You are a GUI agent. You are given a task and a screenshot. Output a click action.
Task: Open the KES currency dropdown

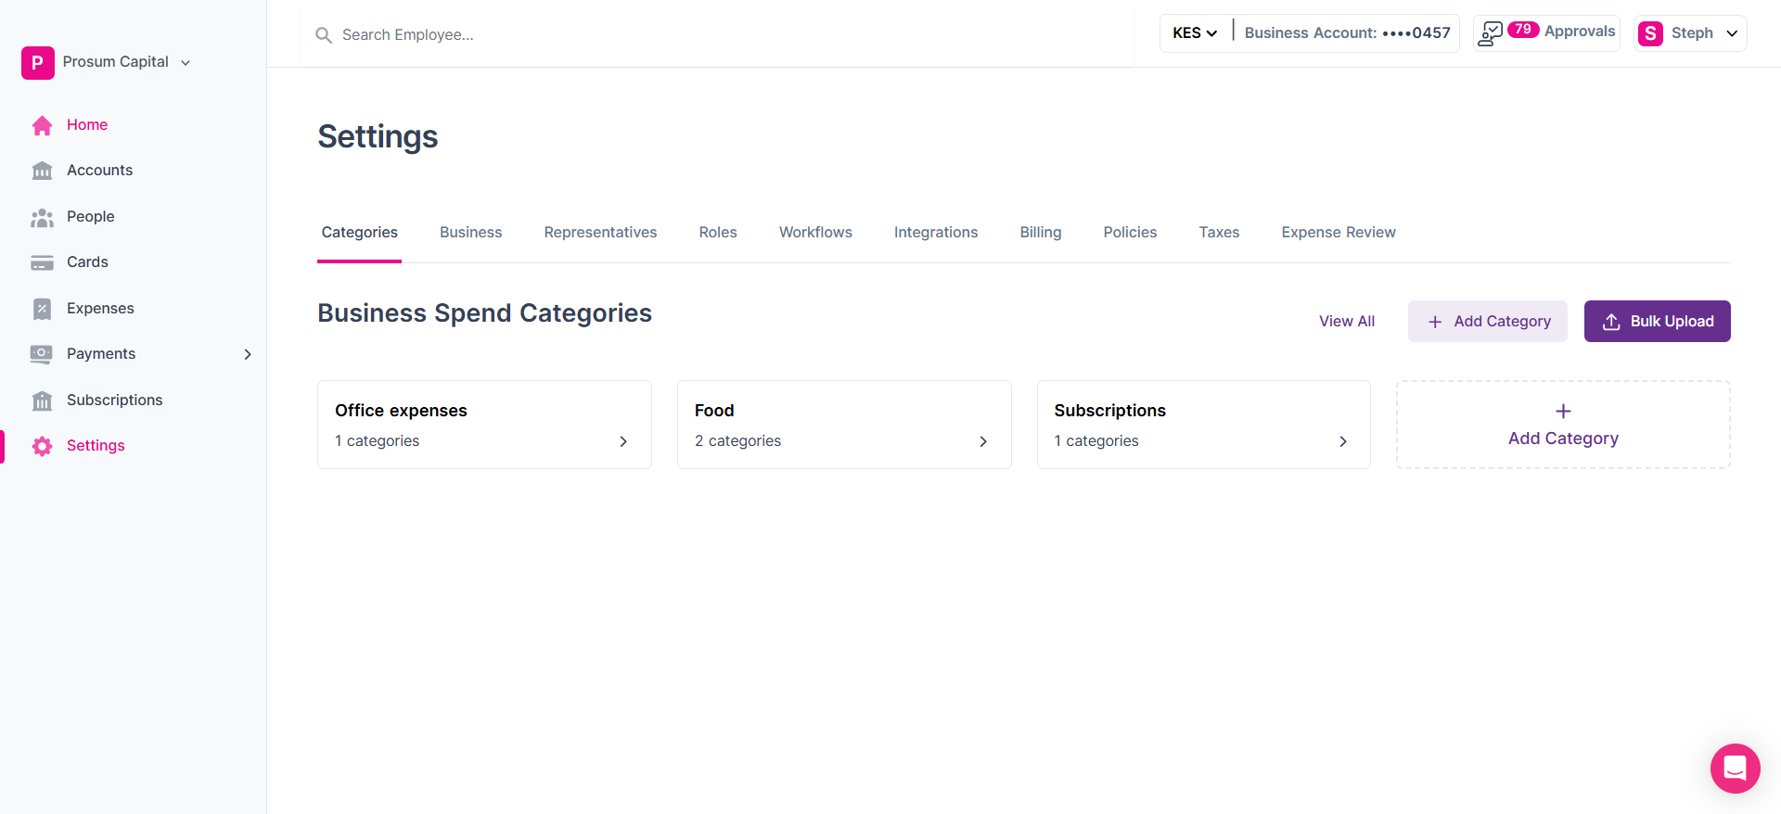coord(1195,33)
